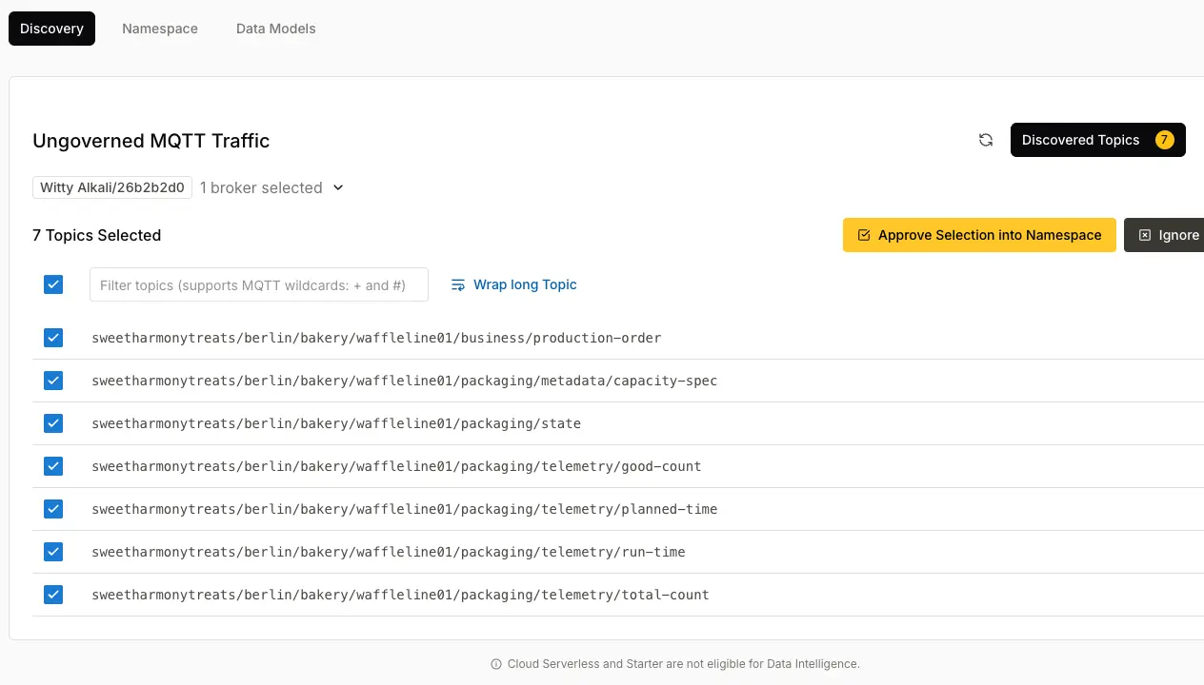Click the topic ending in business/production-order
1204x685 pixels.
click(376, 338)
